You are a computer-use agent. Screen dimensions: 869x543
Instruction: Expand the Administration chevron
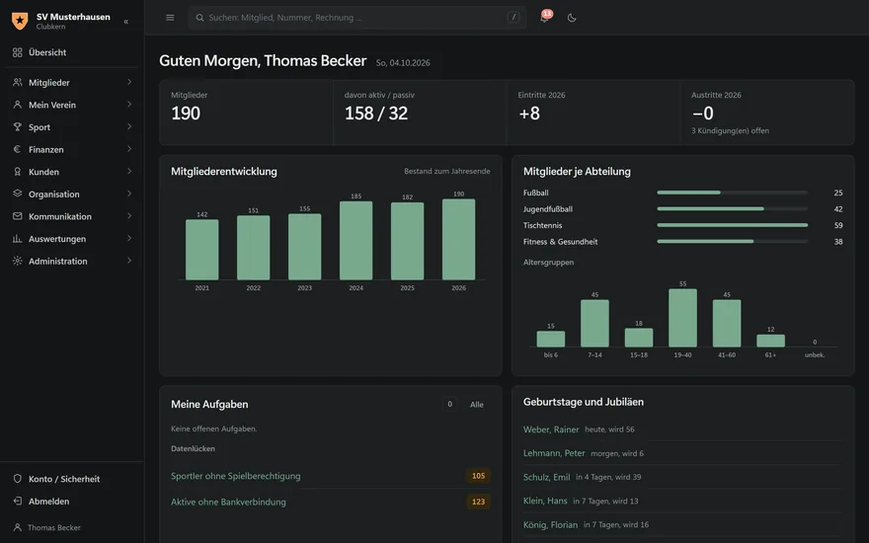pyautogui.click(x=129, y=261)
